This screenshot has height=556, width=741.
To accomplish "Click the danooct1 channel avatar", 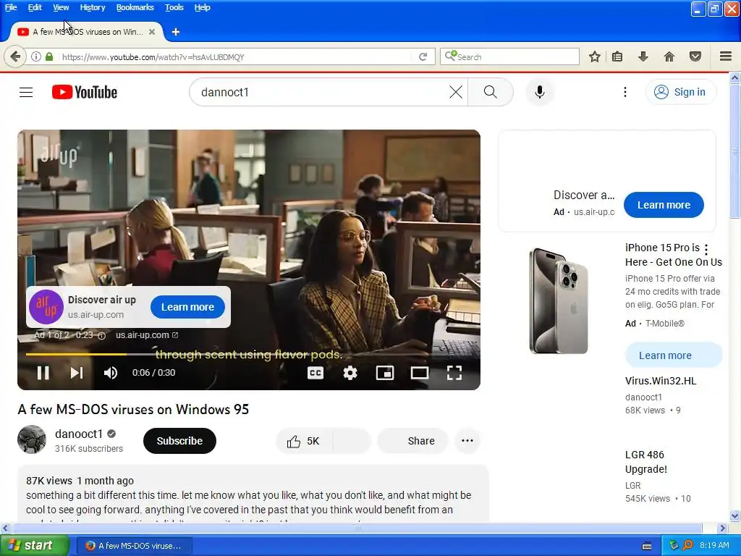I will (x=32, y=439).
